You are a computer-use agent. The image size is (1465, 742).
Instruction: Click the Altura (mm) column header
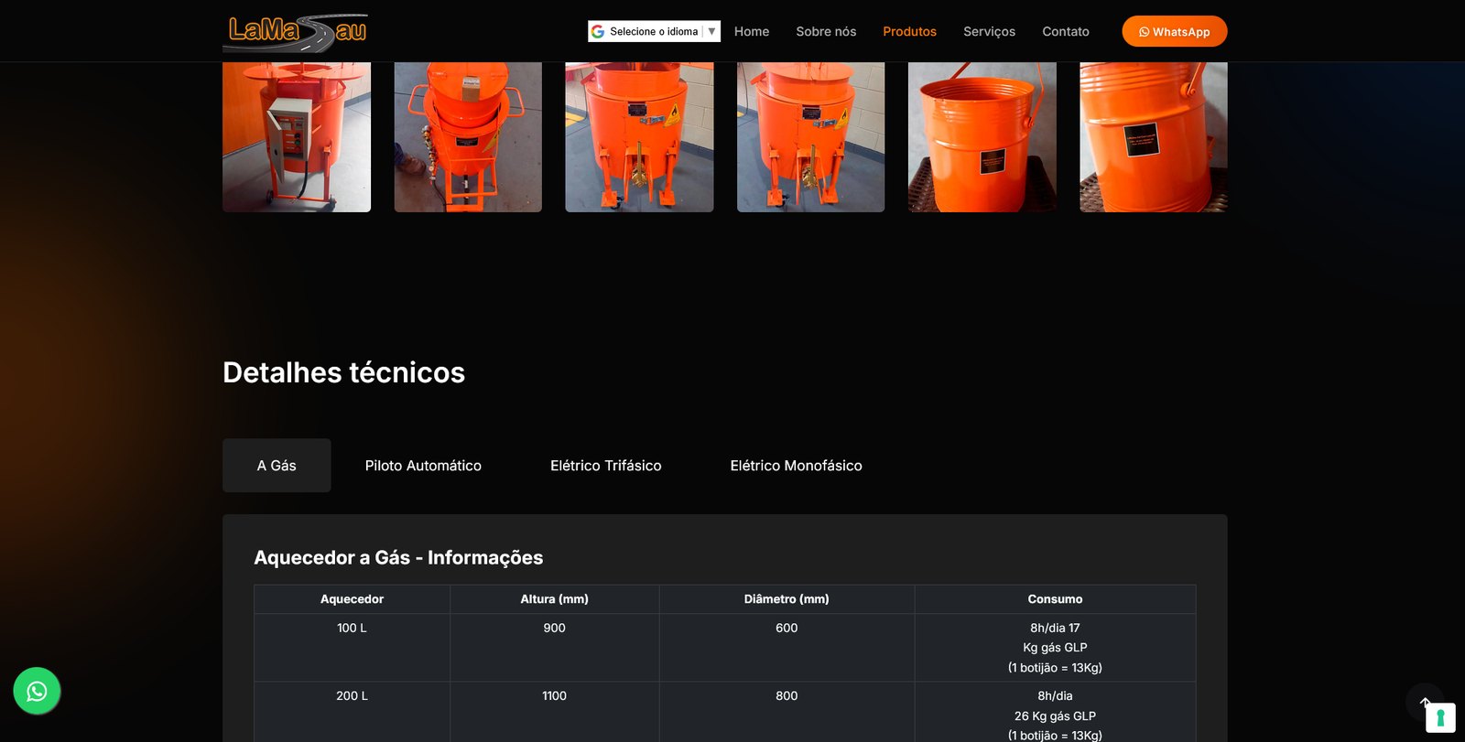(x=555, y=599)
